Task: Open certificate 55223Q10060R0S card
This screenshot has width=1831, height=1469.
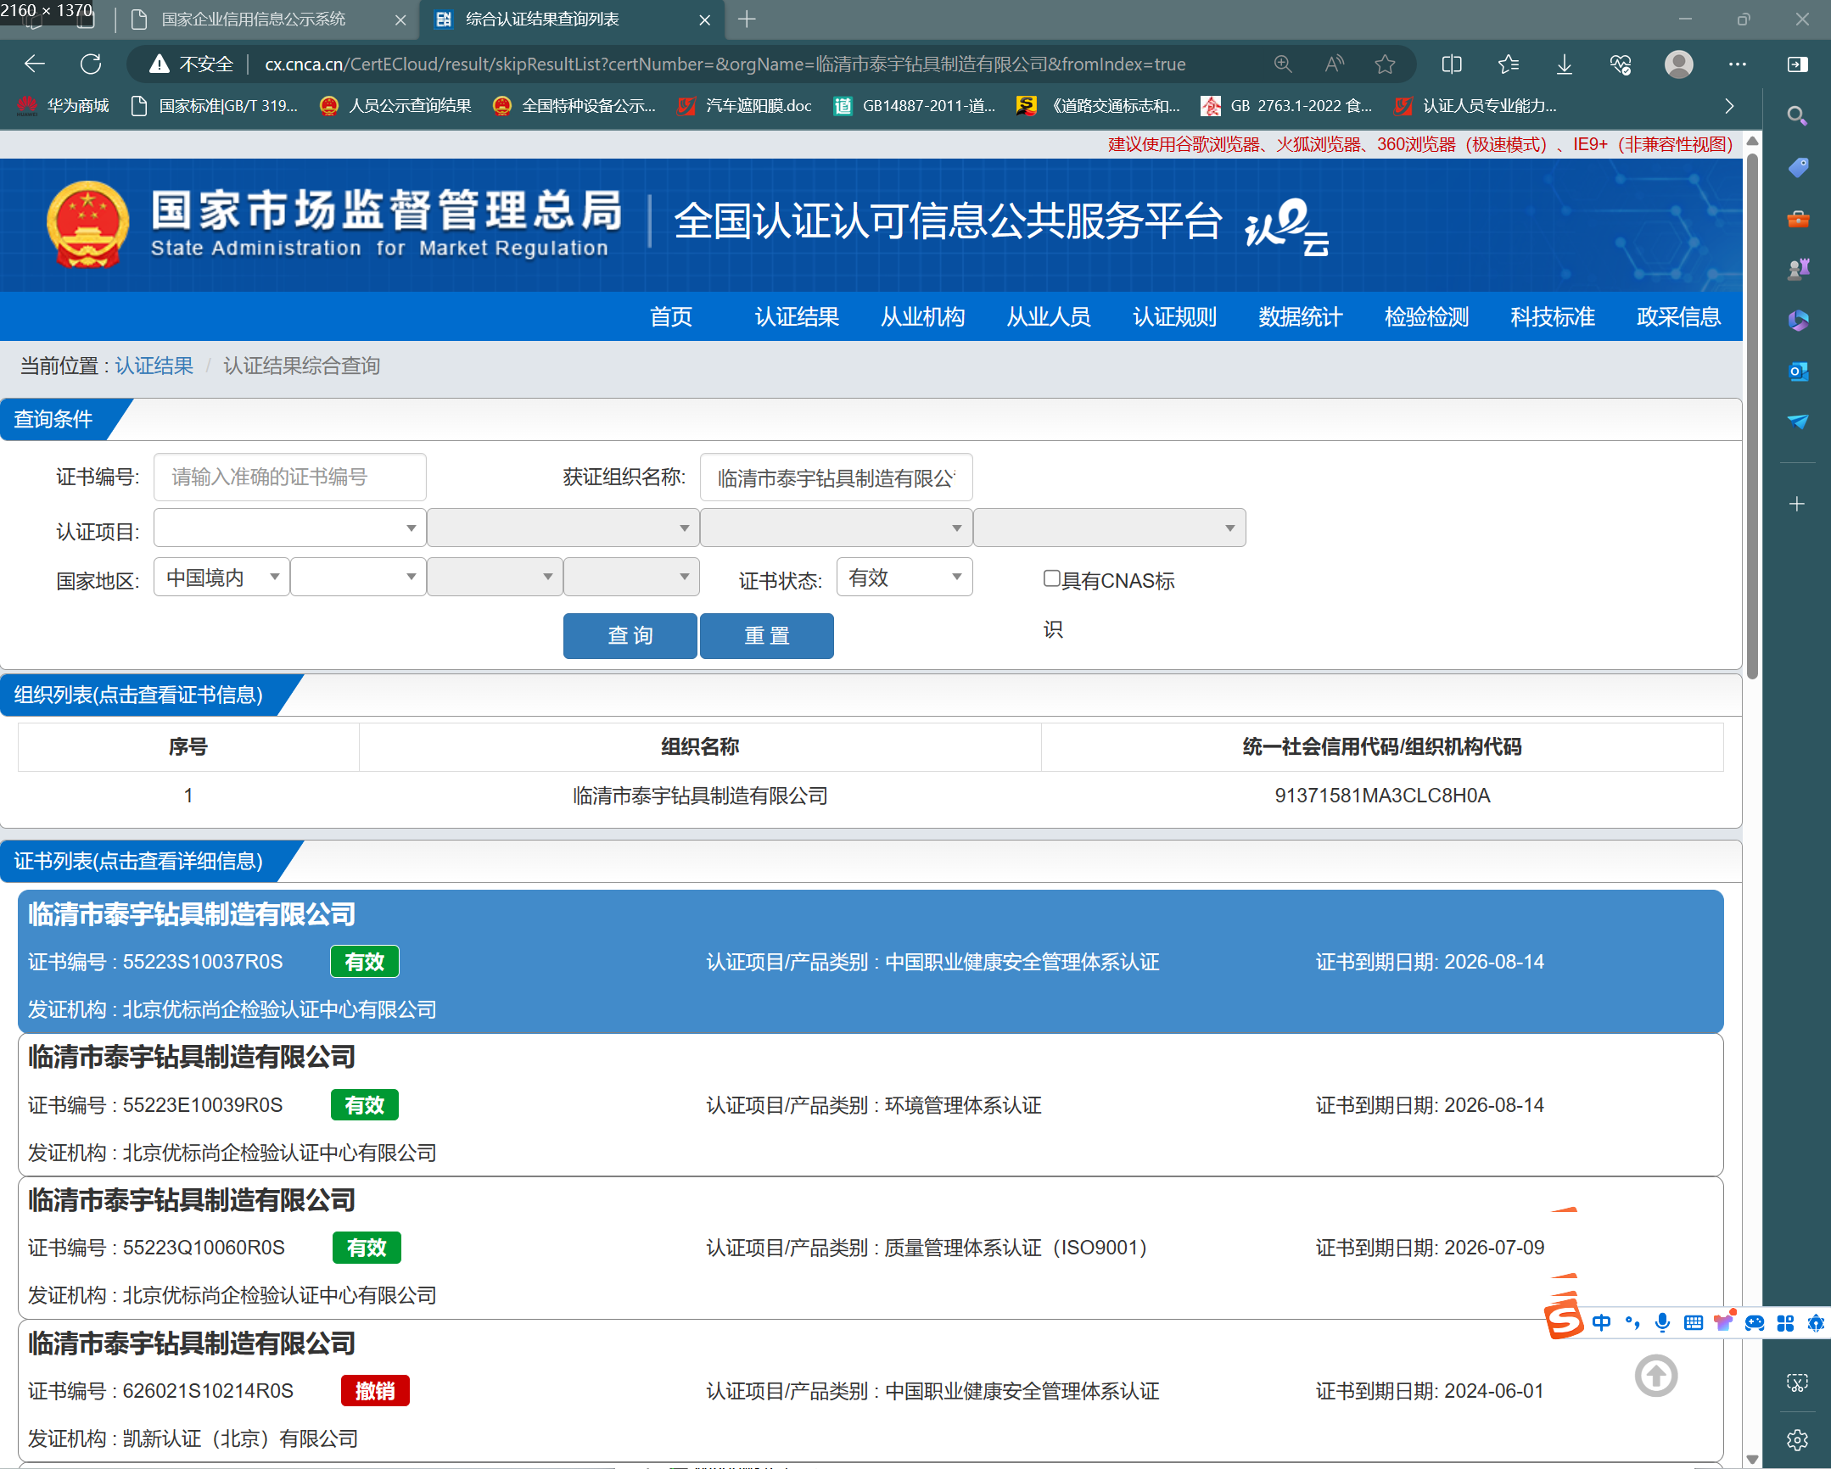Action: 871,1248
